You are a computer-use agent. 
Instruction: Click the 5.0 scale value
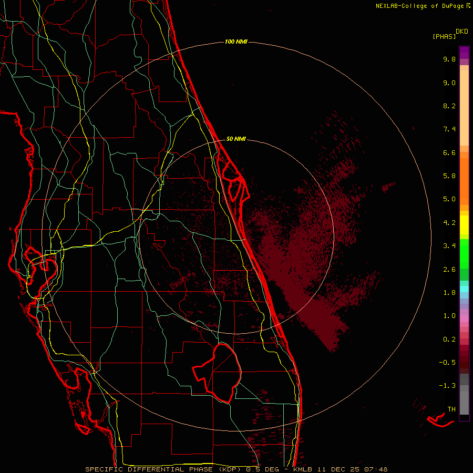[449, 199]
